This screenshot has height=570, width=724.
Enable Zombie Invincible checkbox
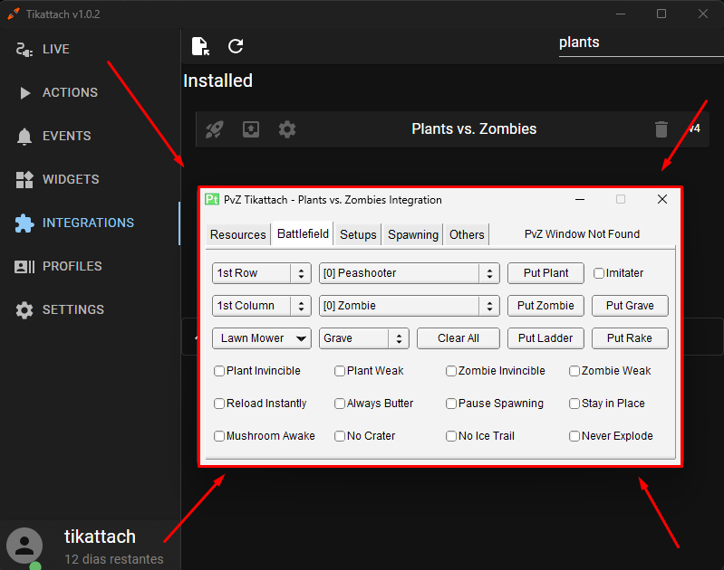451,371
